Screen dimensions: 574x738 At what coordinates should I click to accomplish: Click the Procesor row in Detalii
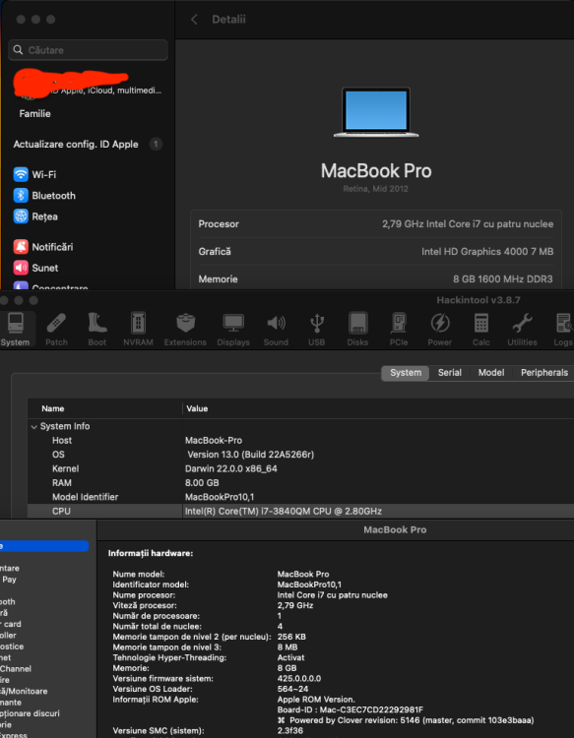[376, 224]
